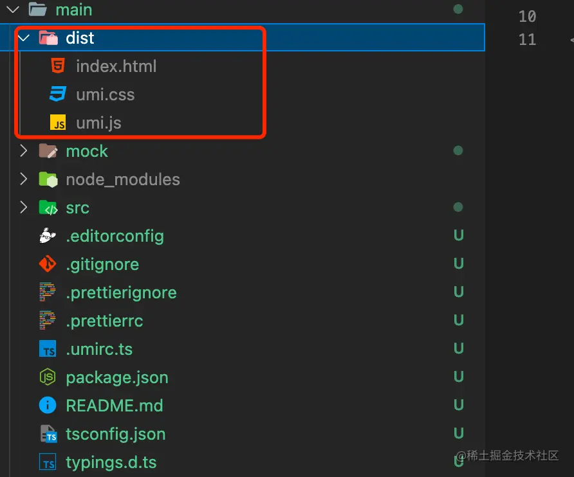
Task: Collapse the dist folder chevron
Action: coord(24,38)
